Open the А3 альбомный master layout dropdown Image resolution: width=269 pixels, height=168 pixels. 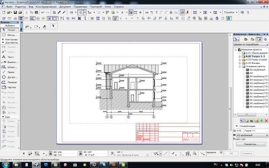pyautogui.click(x=252, y=135)
